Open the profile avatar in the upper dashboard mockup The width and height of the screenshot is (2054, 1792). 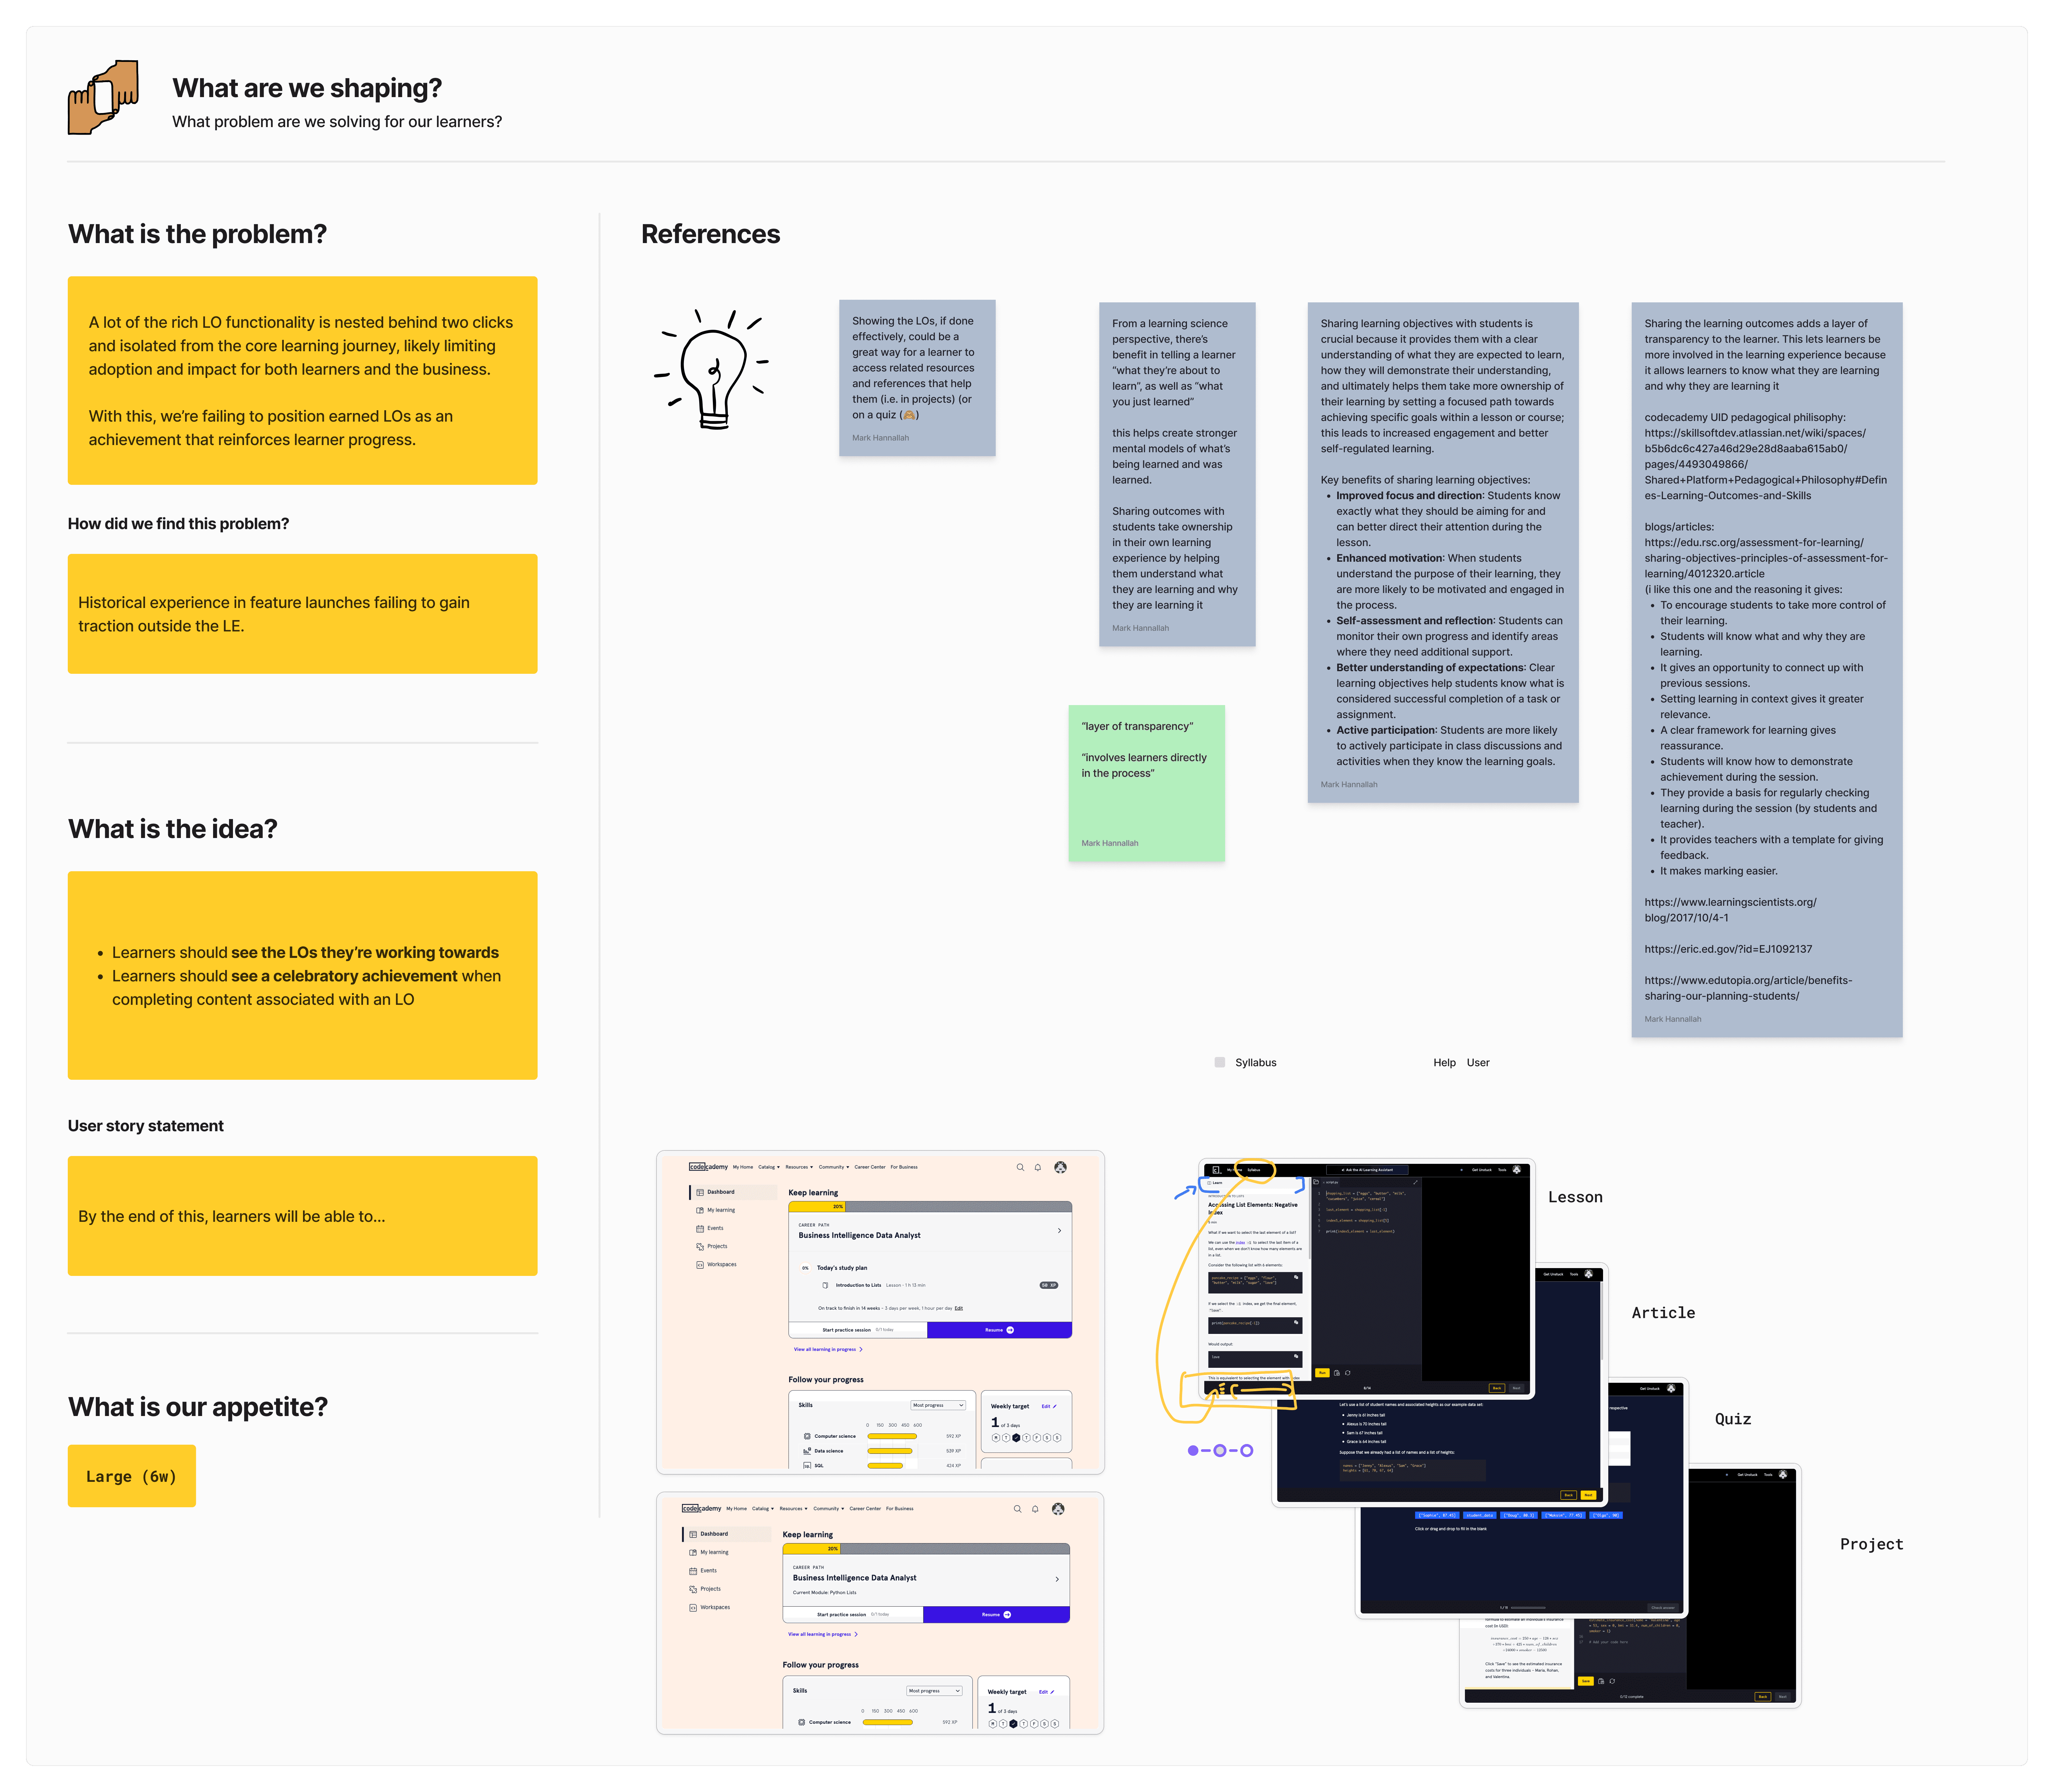(x=1060, y=1167)
